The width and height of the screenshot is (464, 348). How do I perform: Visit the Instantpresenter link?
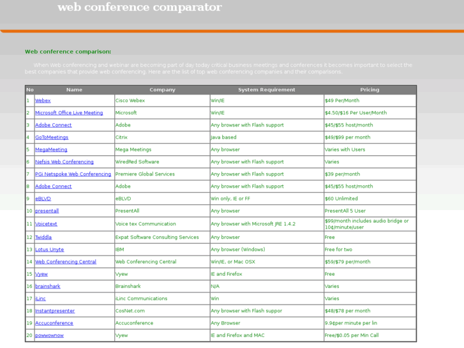coord(55,311)
